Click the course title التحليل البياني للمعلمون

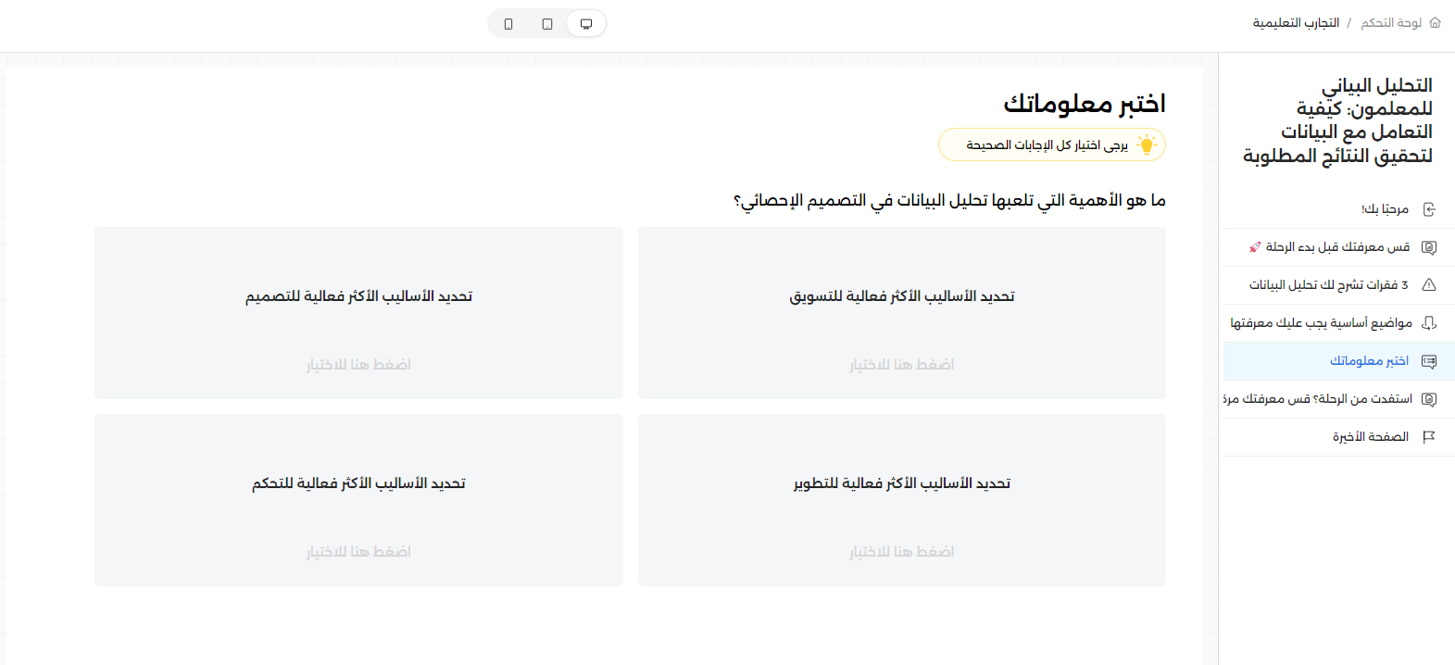pyautogui.click(x=1337, y=120)
